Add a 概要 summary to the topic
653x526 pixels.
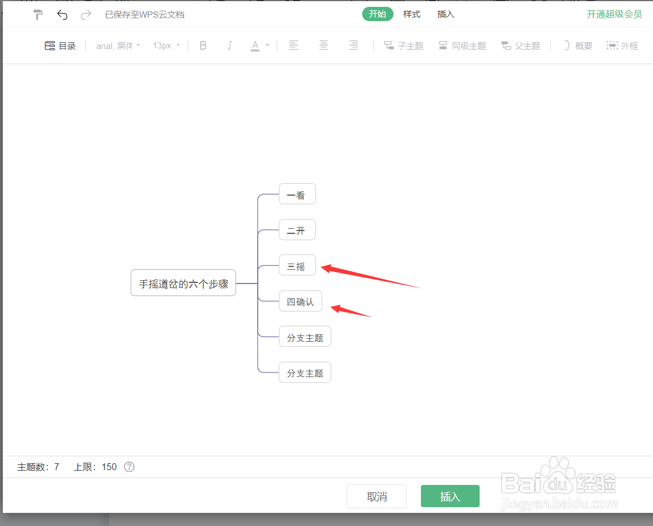(x=577, y=45)
